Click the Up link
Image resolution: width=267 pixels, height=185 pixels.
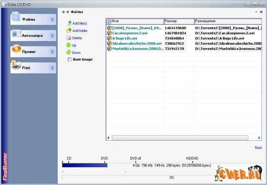(x=74, y=45)
